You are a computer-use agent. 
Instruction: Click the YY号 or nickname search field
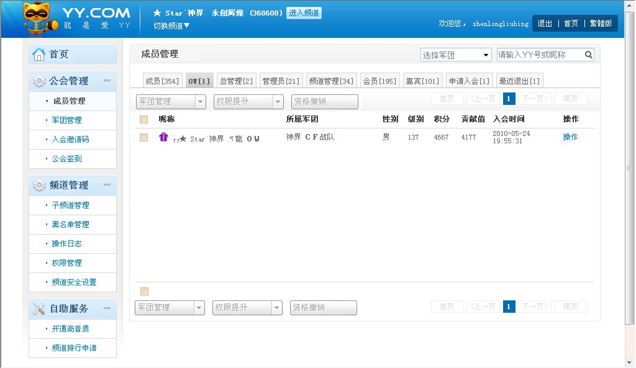[540, 55]
